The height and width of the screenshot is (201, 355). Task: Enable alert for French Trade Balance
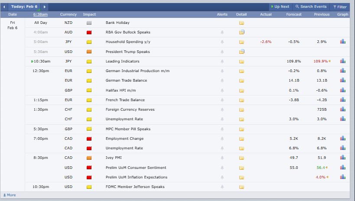click(222, 100)
